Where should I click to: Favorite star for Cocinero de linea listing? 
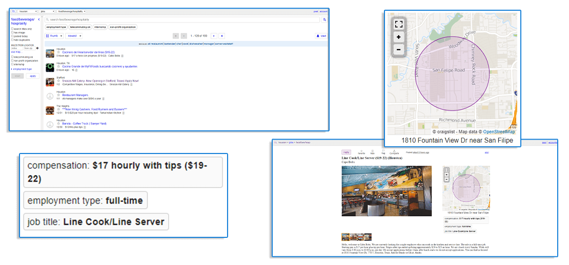58,52
